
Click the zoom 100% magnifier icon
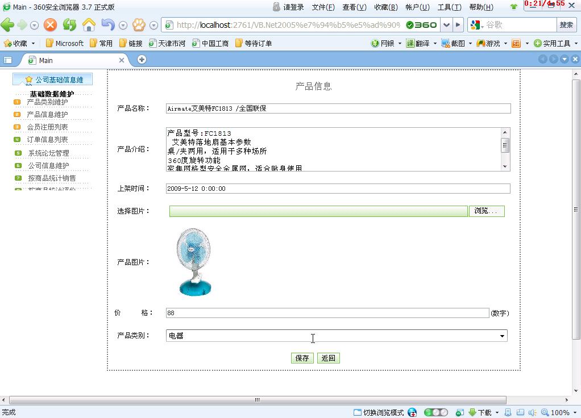[x=545, y=412]
